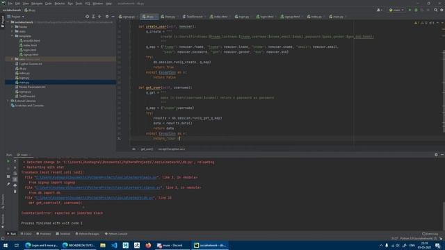Open the File menu
The height and width of the screenshot is (250, 445).
[10, 3]
